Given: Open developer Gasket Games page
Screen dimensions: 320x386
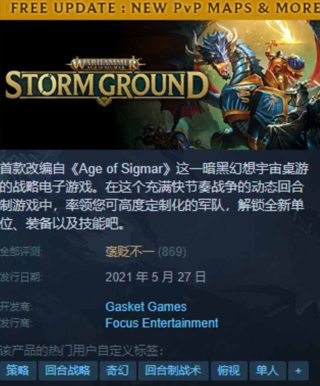Looking at the screenshot, I should point(146,307).
